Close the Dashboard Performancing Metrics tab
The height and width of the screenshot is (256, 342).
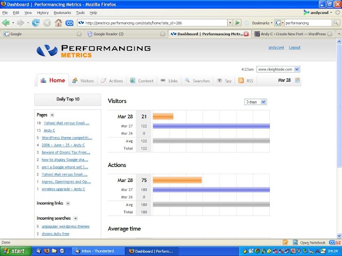pyautogui.click(x=246, y=34)
